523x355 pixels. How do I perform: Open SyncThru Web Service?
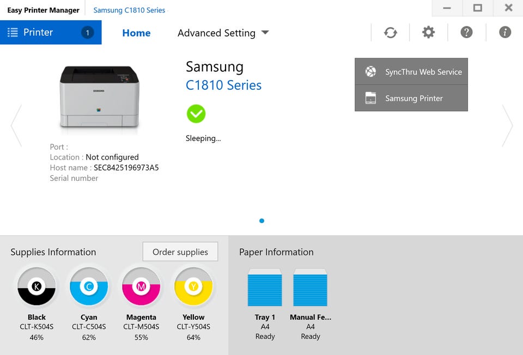click(411, 72)
